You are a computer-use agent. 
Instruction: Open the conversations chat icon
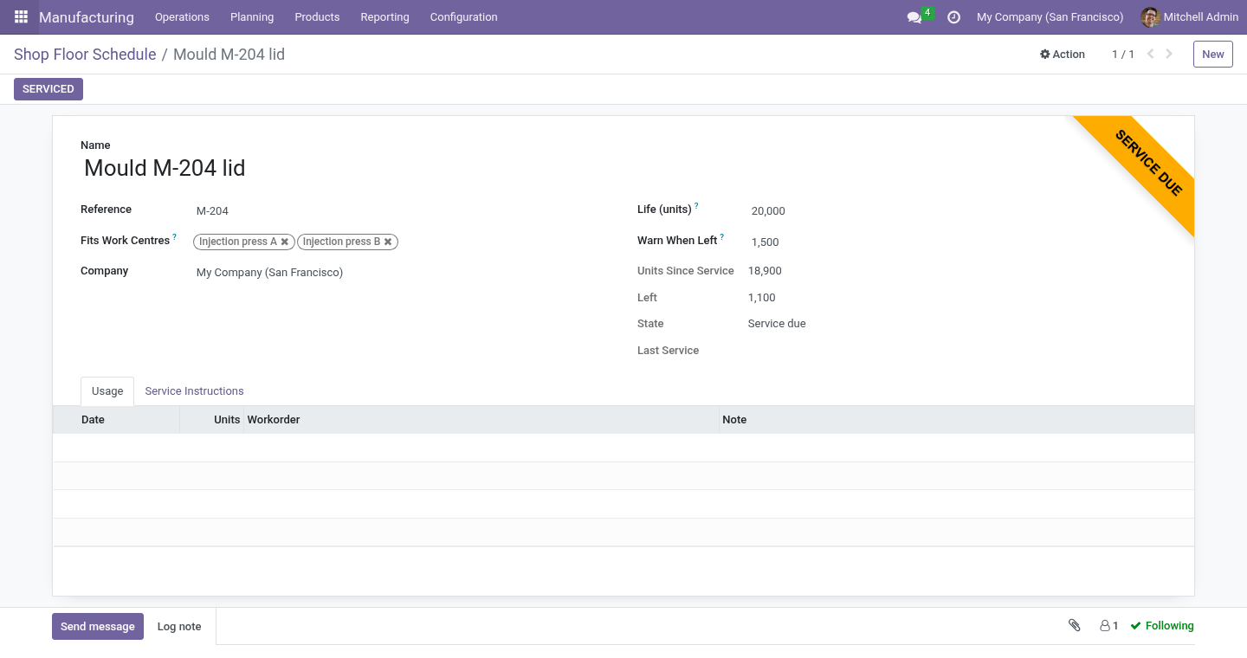tap(914, 17)
